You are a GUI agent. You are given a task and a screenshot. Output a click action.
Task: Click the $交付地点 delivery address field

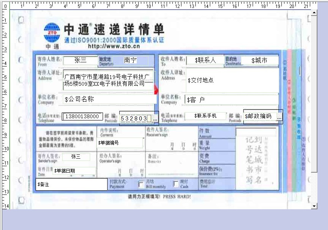(232, 80)
